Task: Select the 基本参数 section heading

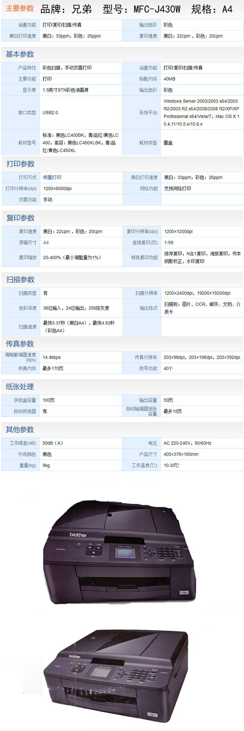Action: pos(20,54)
